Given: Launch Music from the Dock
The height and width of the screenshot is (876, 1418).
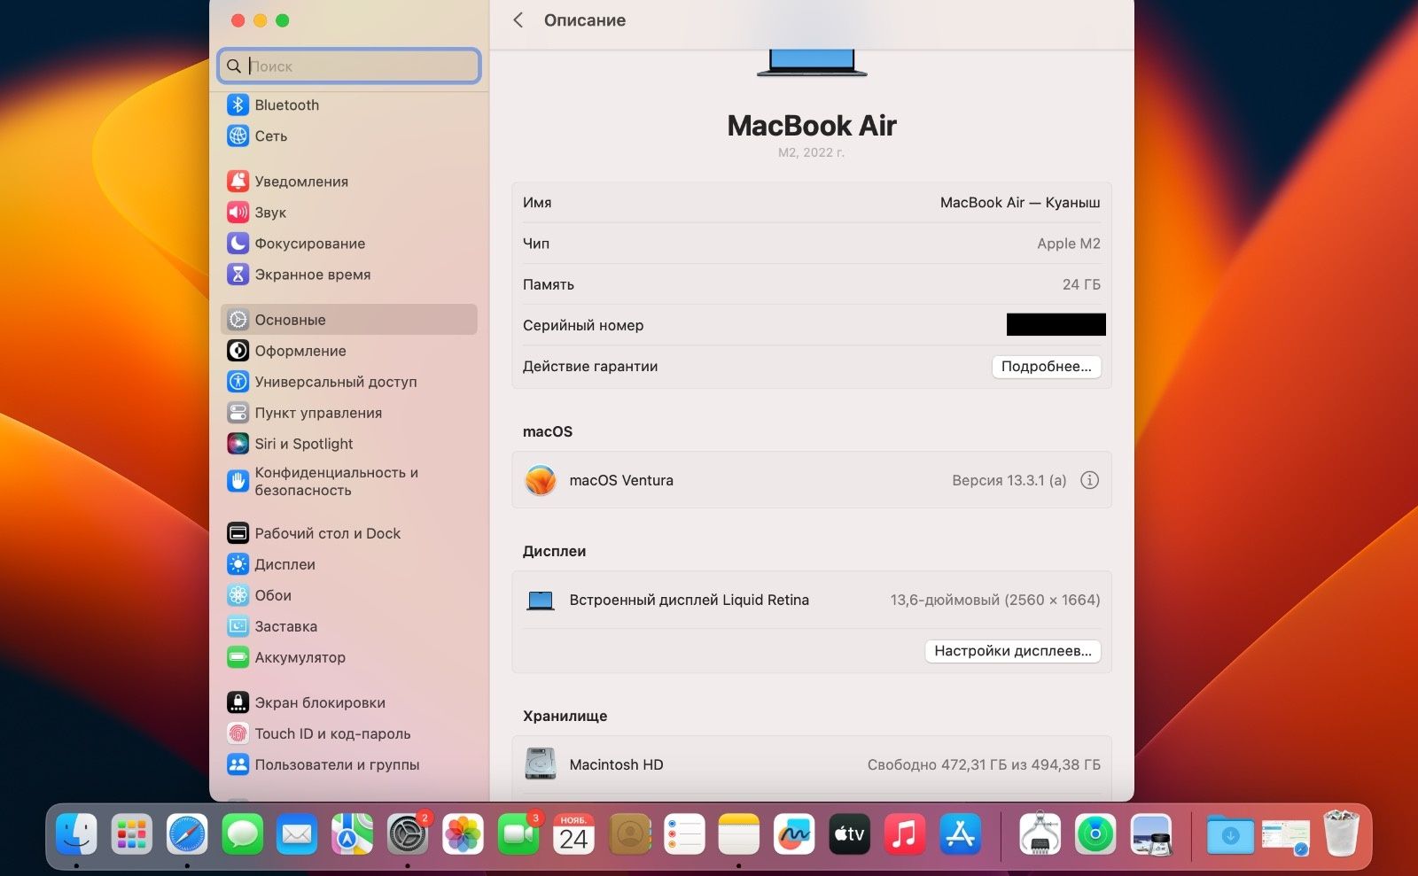Looking at the screenshot, I should click(905, 833).
